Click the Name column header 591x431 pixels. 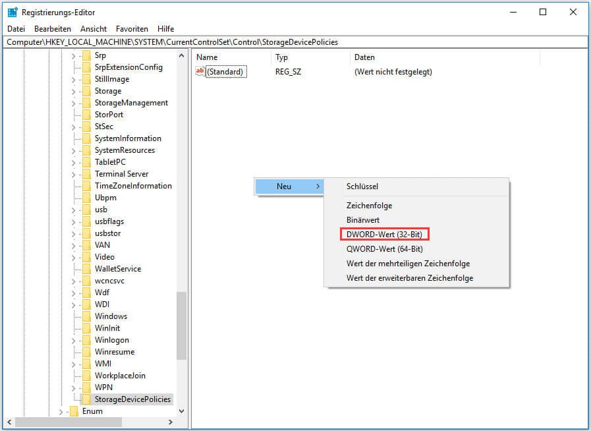(207, 57)
